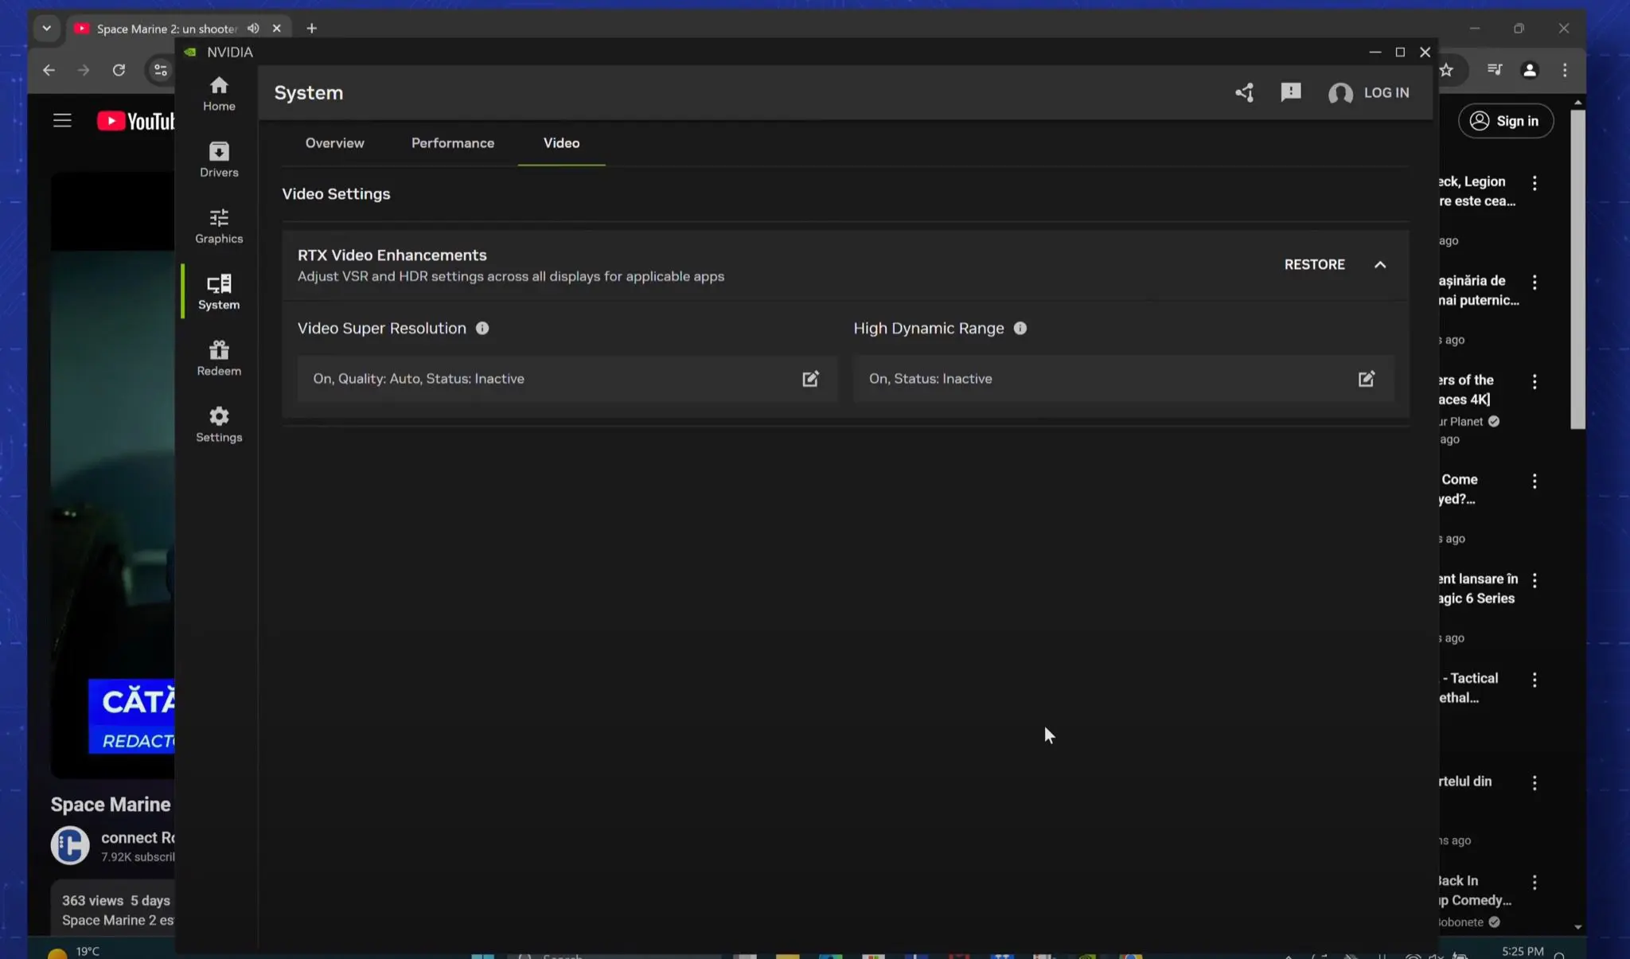Click Sign in on YouTube
This screenshot has width=1630, height=959.
[1505, 121]
